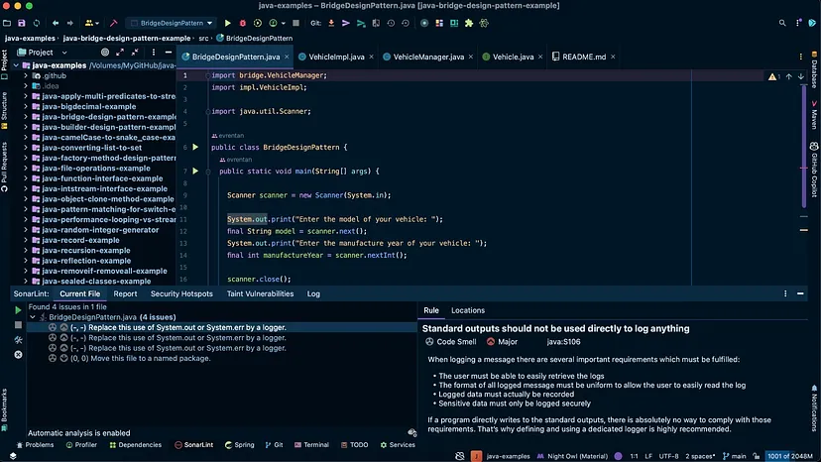Open Search Everywhere magnifier icon
The width and height of the screenshot is (821, 462).
(x=782, y=23)
